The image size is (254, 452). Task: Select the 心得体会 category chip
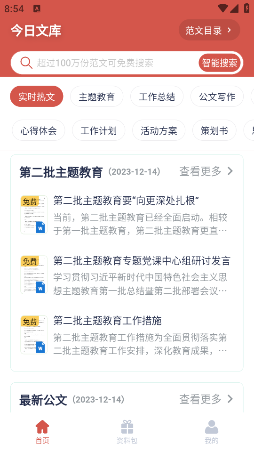point(39,130)
